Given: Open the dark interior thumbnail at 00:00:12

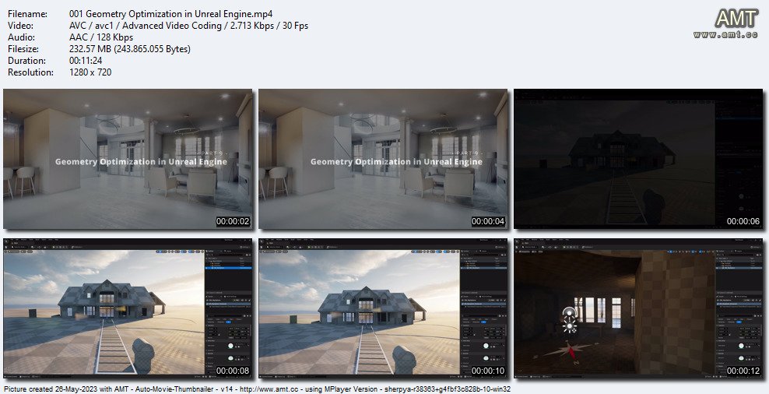Looking at the screenshot, I should click(638, 308).
